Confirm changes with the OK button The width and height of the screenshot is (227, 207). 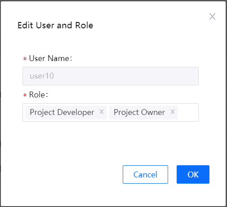click(x=193, y=174)
